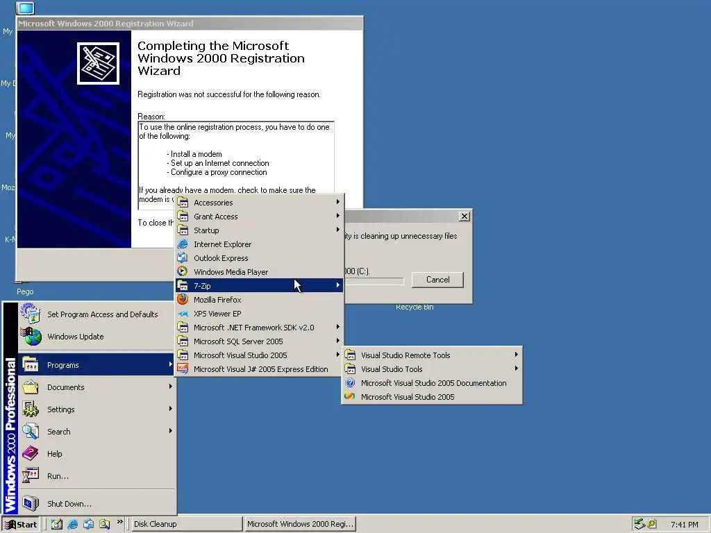Select Programs in the Start menu
Viewport: 711px width, 533px height.
[97, 365]
